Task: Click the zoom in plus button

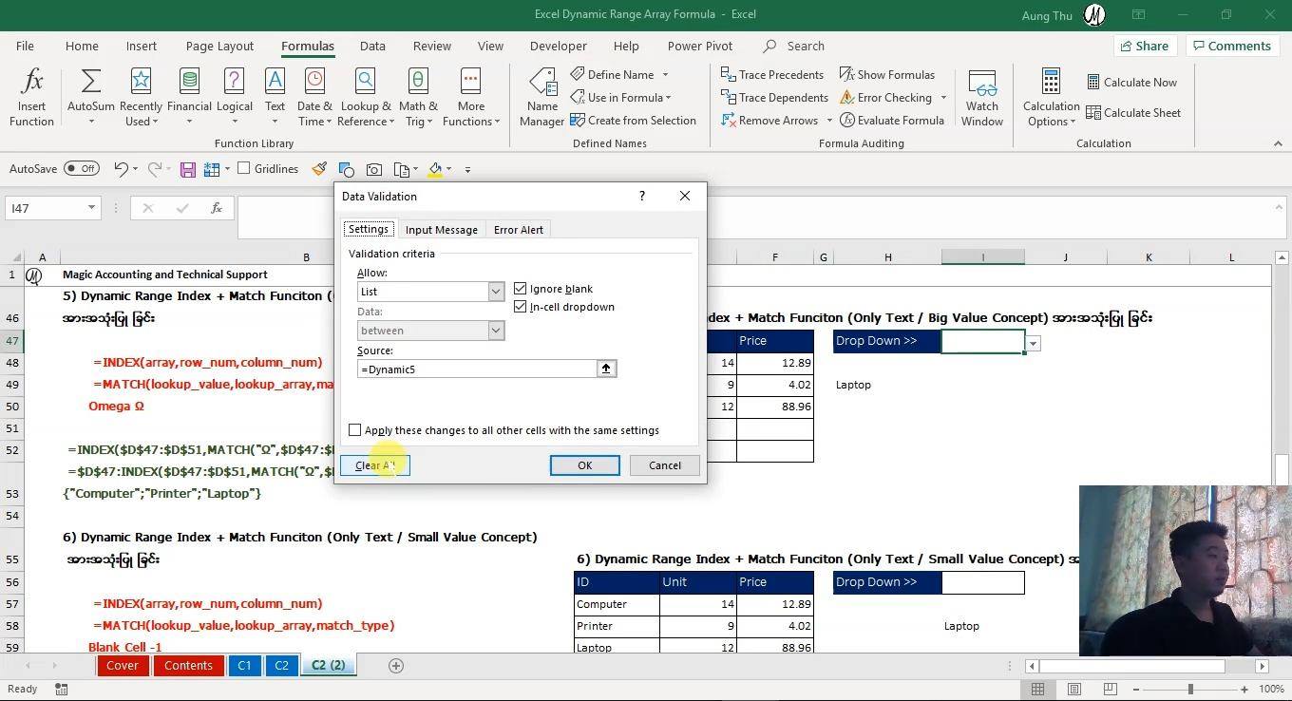Action: (x=1244, y=689)
